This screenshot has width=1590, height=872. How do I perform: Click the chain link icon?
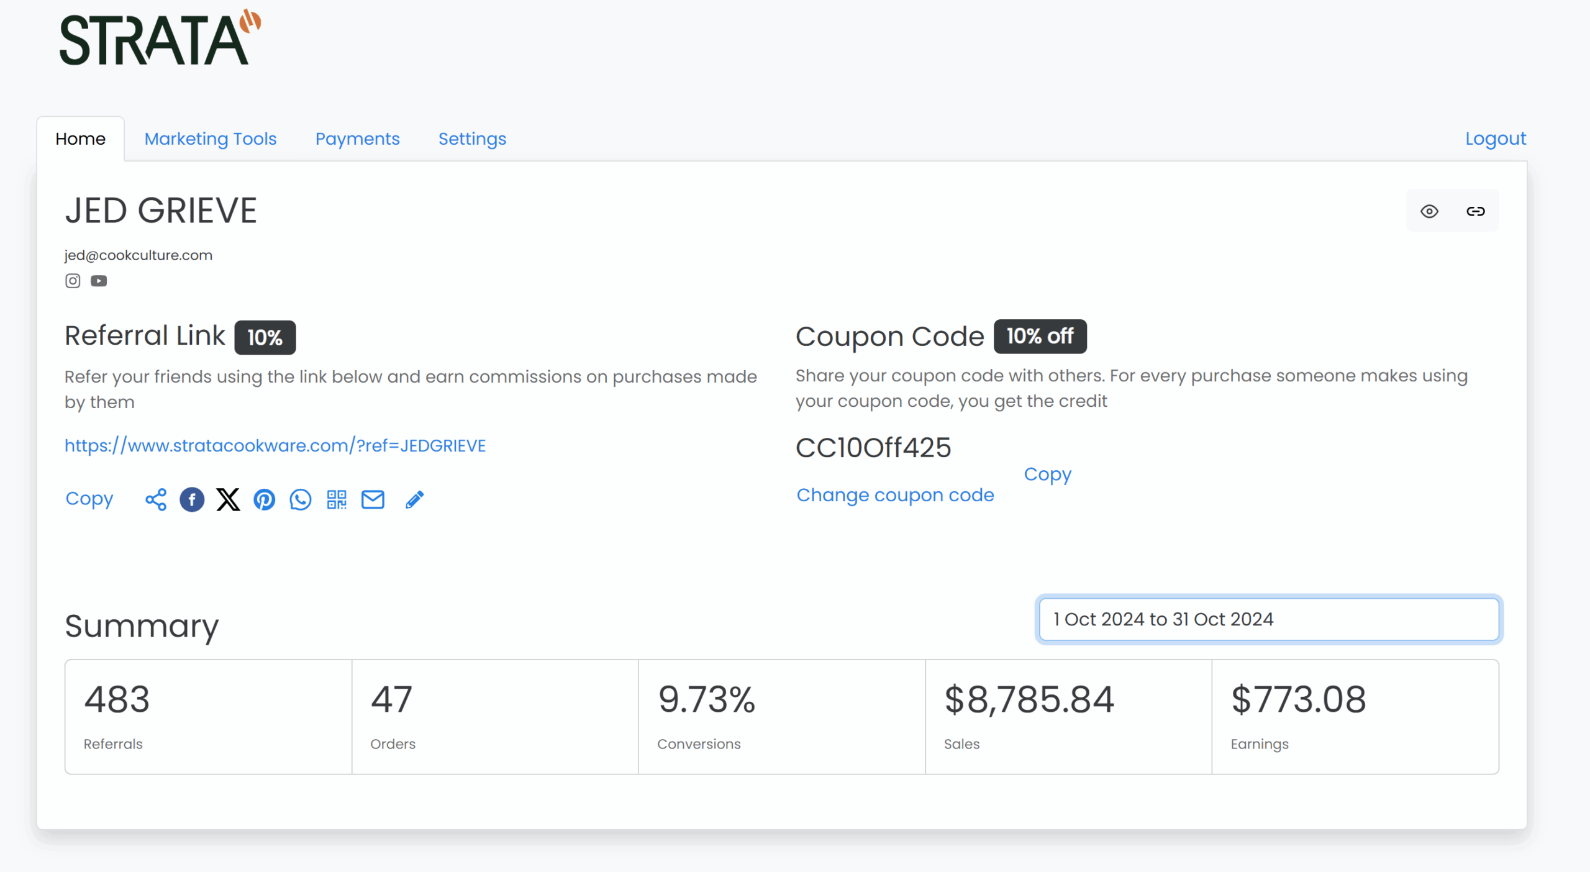tap(1476, 211)
